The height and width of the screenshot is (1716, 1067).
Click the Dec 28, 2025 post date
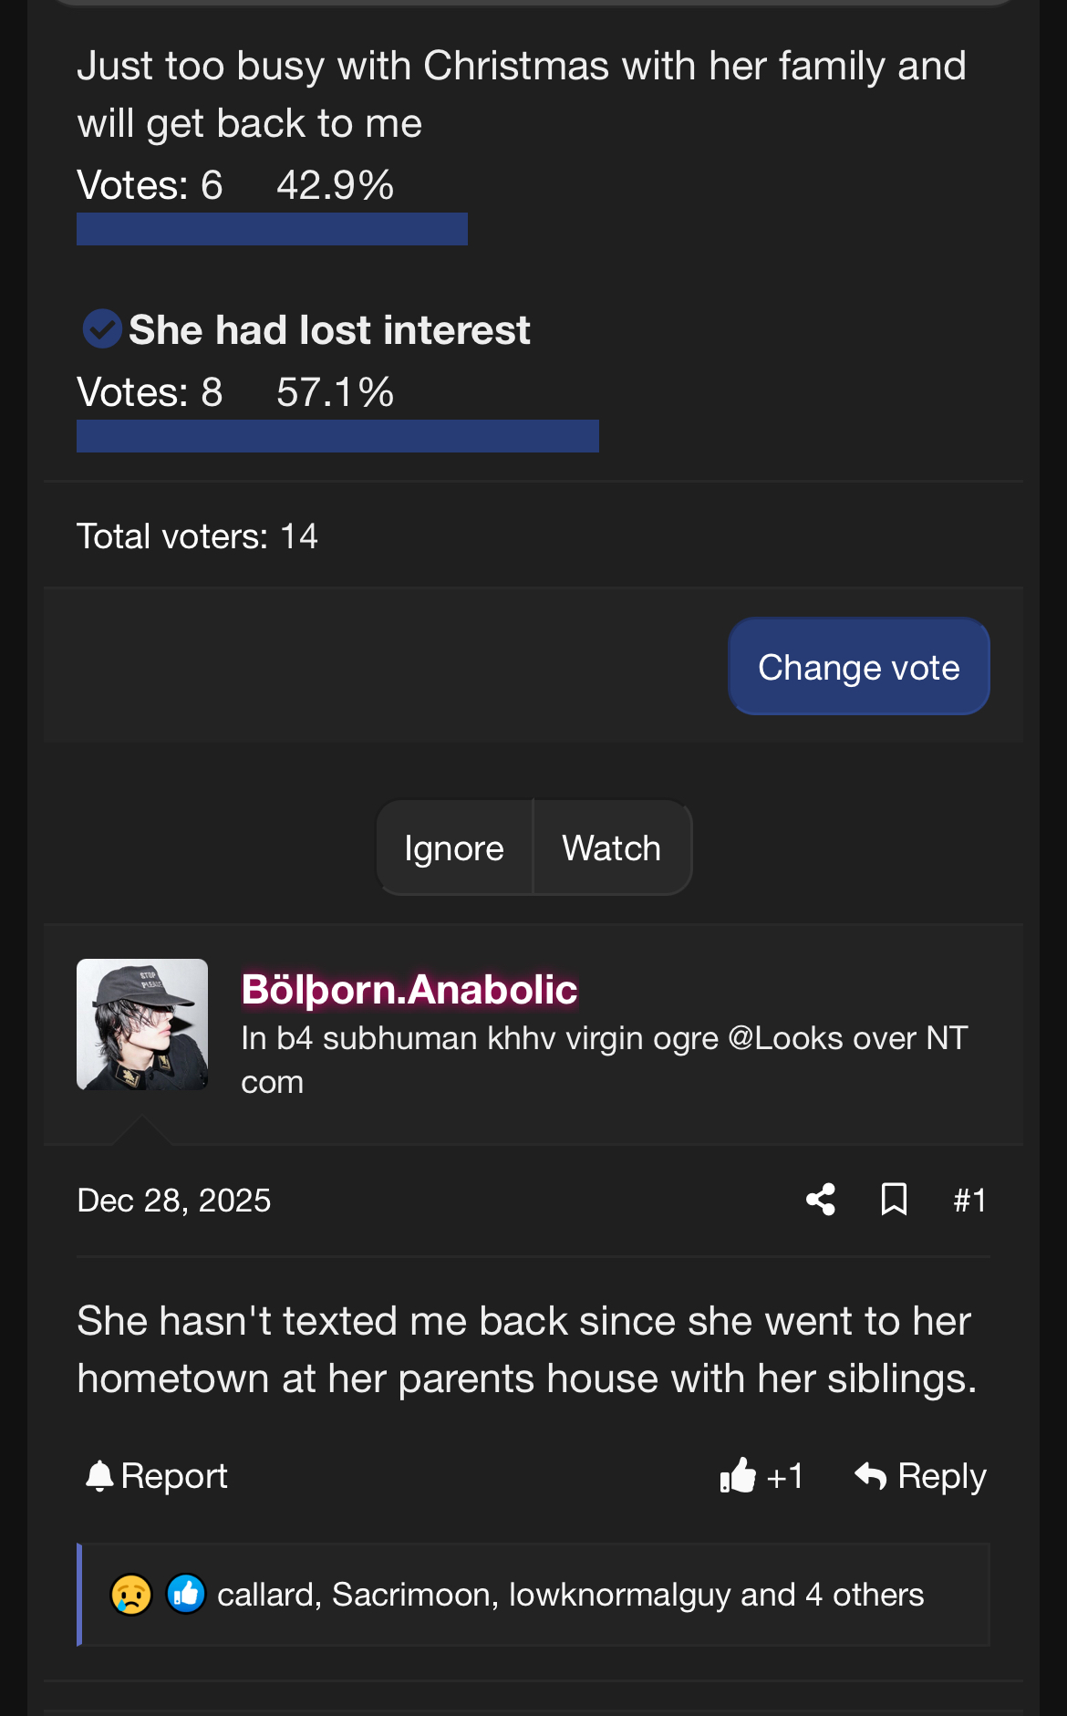click(x=174, y=1201)
